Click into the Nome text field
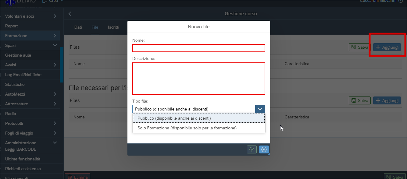This screenshot has width=407, height=179. point(198,48)
